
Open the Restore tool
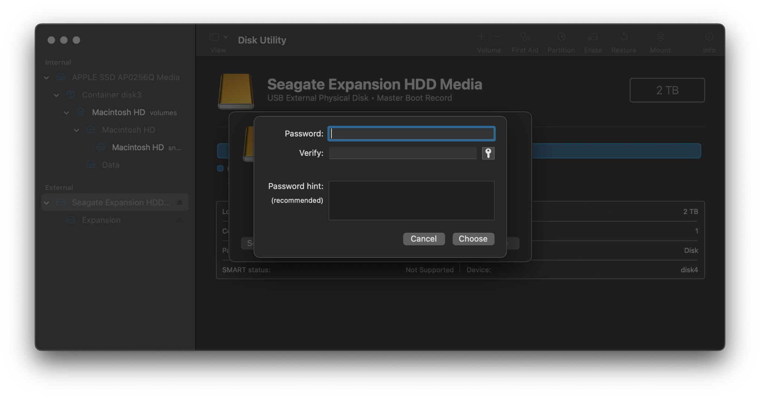tap(623, 41)
